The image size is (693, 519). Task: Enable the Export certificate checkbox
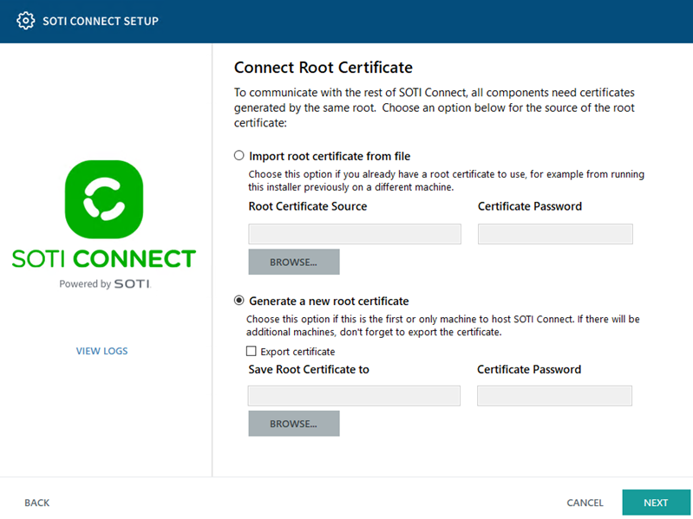coord(251,351)
